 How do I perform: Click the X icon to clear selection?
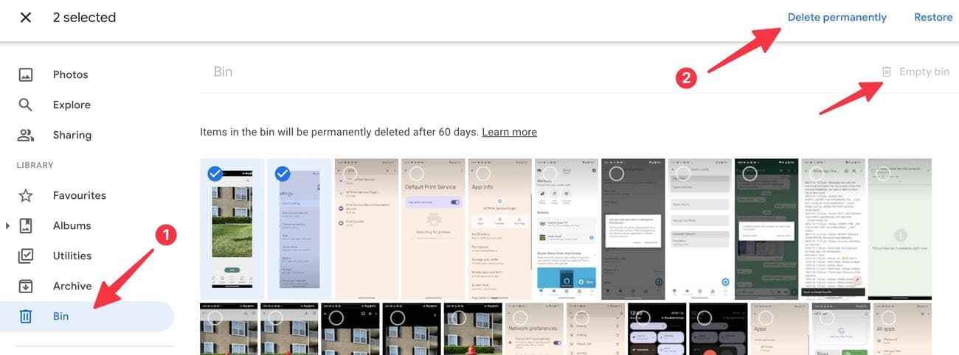[25, 17]
